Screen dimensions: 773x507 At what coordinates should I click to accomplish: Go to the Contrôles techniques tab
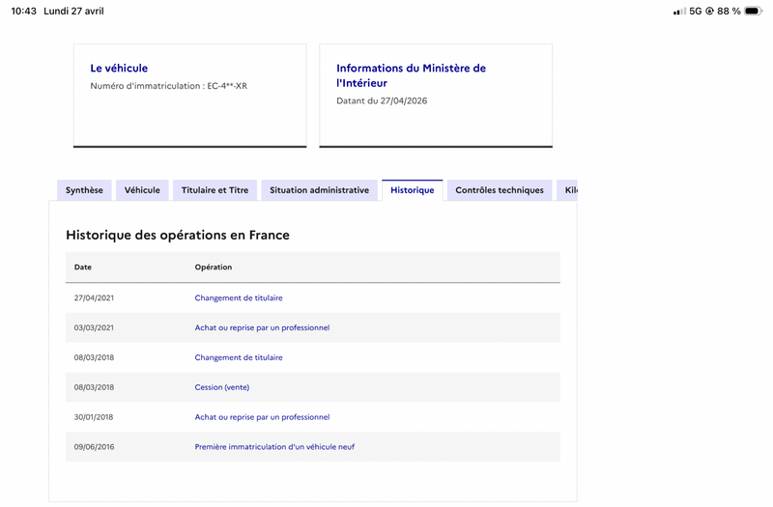coord(500,190)
